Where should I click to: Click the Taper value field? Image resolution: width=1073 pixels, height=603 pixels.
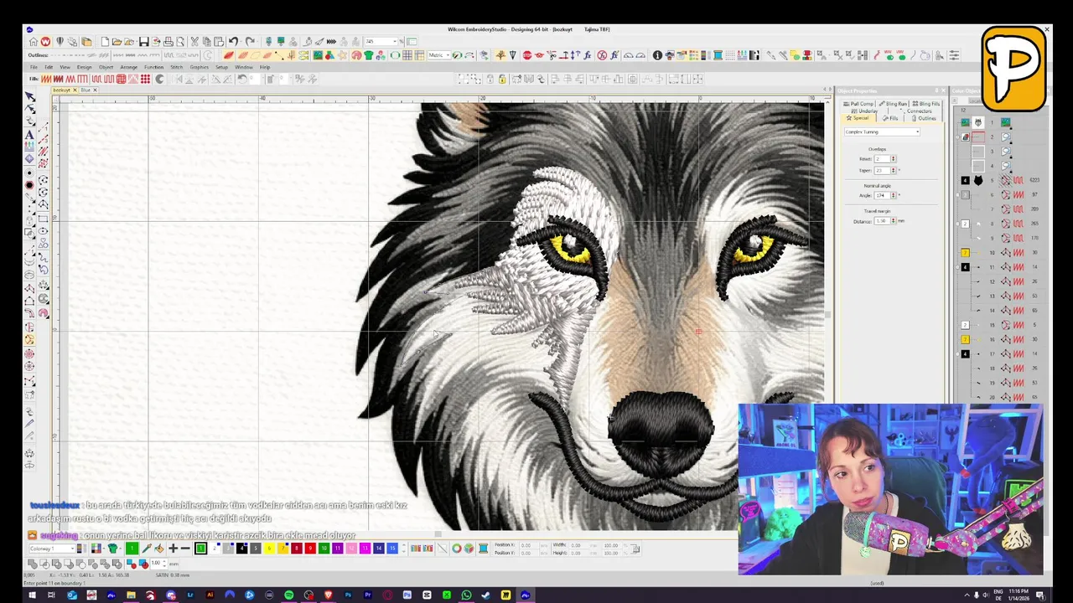click(x=881, y=170)
